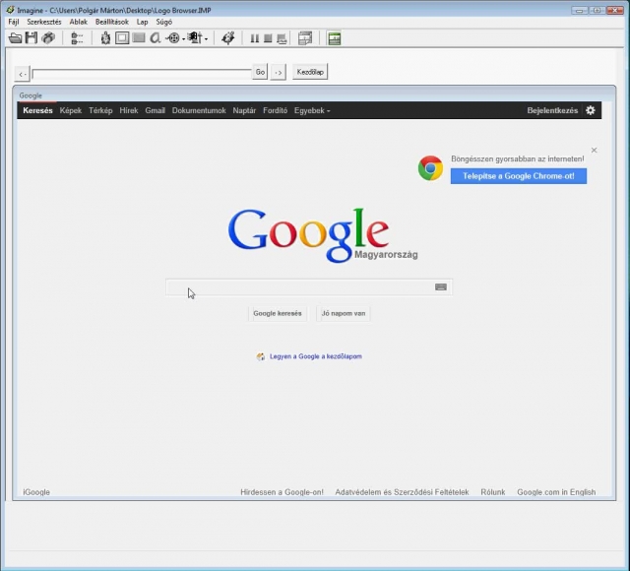Open the Szerkesztés menu

tap(44, 22)
